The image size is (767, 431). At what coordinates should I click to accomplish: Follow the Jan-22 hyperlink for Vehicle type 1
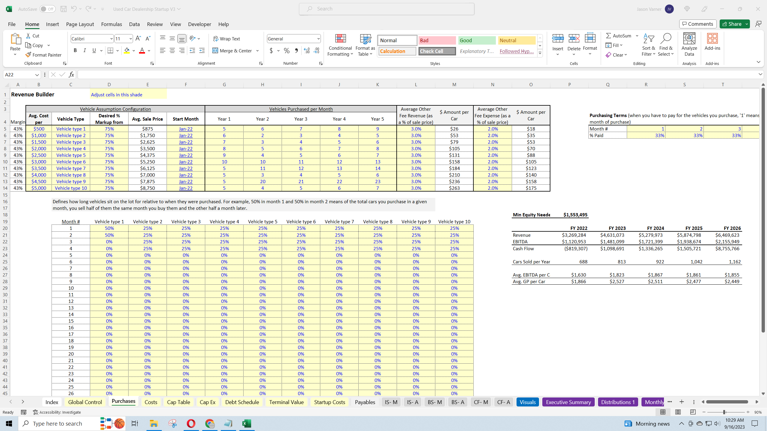point(185,129)
